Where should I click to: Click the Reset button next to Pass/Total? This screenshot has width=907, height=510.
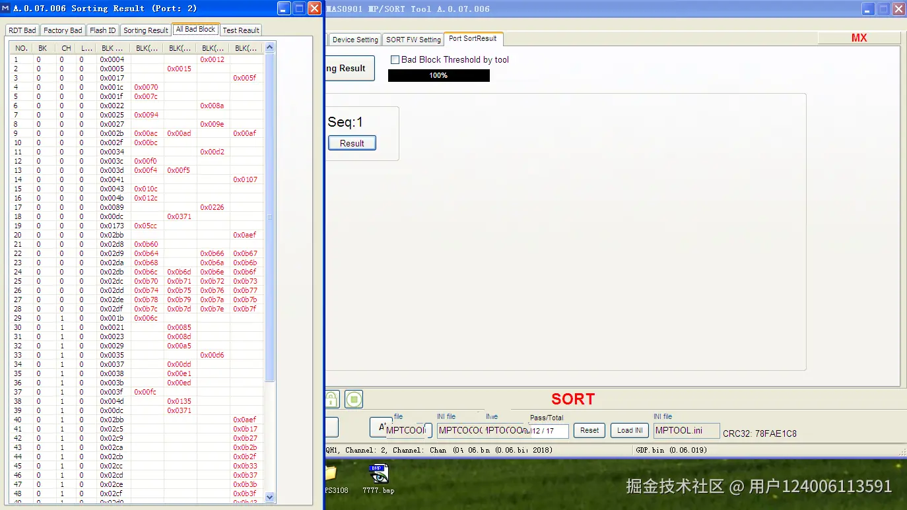click(589, 430)
